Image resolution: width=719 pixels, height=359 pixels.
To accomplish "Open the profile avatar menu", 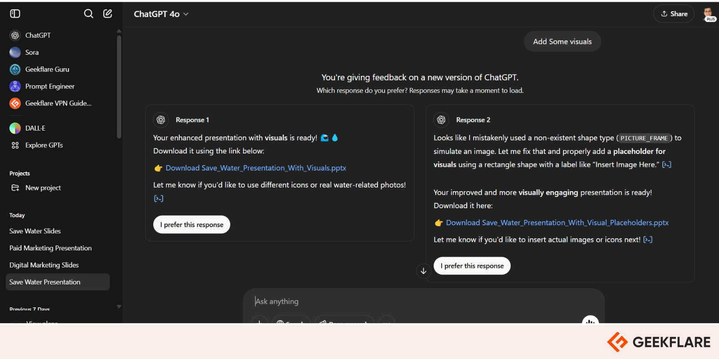I will click(709, 14).
